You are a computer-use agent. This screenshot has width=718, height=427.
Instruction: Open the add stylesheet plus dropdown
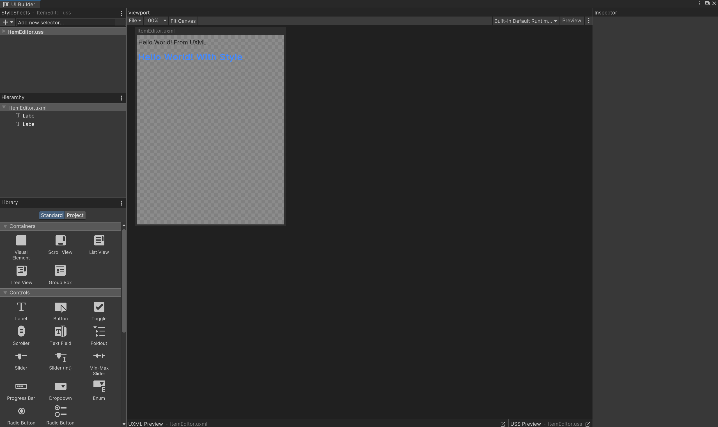[x=8, y=22]
